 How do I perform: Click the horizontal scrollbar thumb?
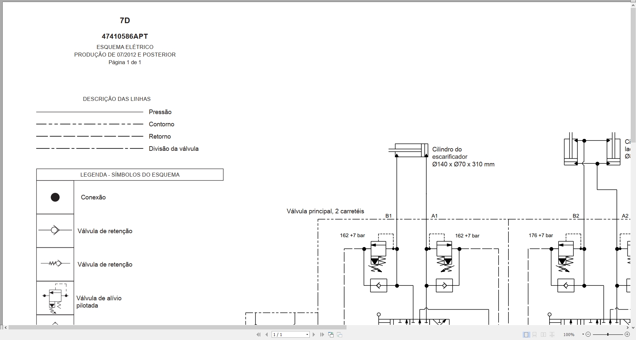177,327
